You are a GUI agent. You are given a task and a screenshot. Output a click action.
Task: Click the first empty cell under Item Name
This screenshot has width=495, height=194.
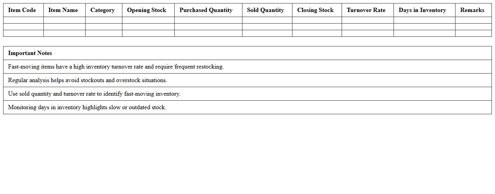click(64, 20)
